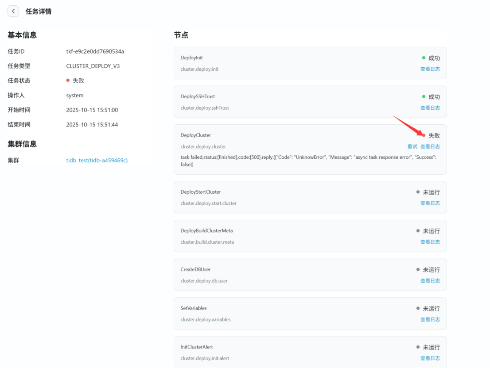This screenshot has height=368, width=490.
Task: Click the green success dot on DeploySSHTrust
Action: [424, 96]
